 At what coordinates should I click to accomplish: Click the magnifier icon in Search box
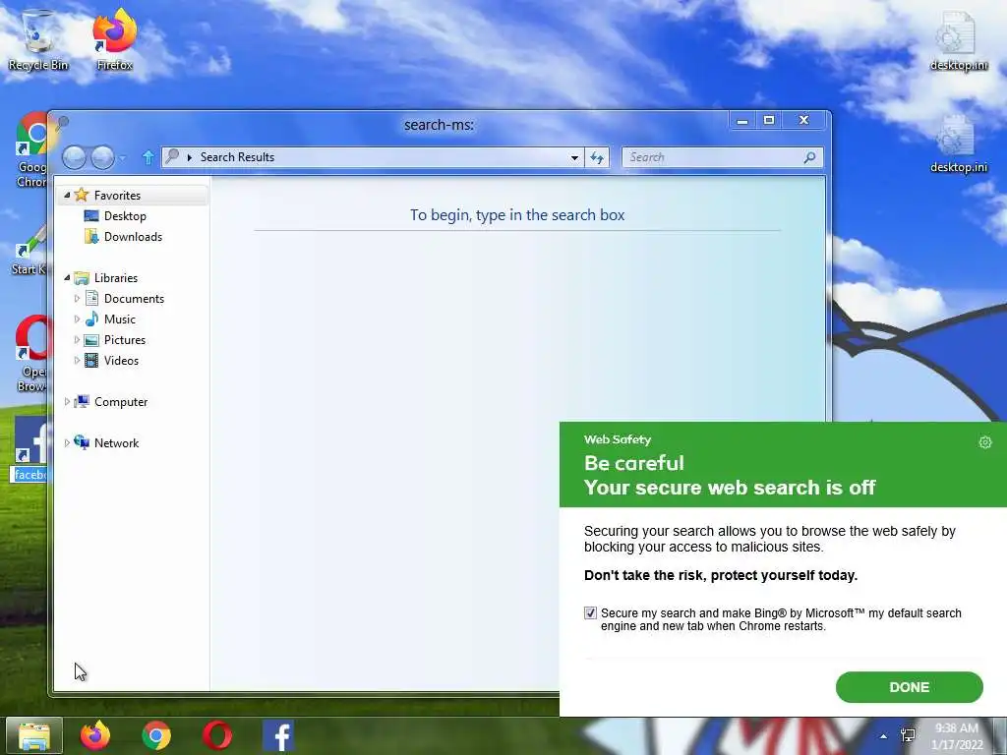click(x=810, y=157)
